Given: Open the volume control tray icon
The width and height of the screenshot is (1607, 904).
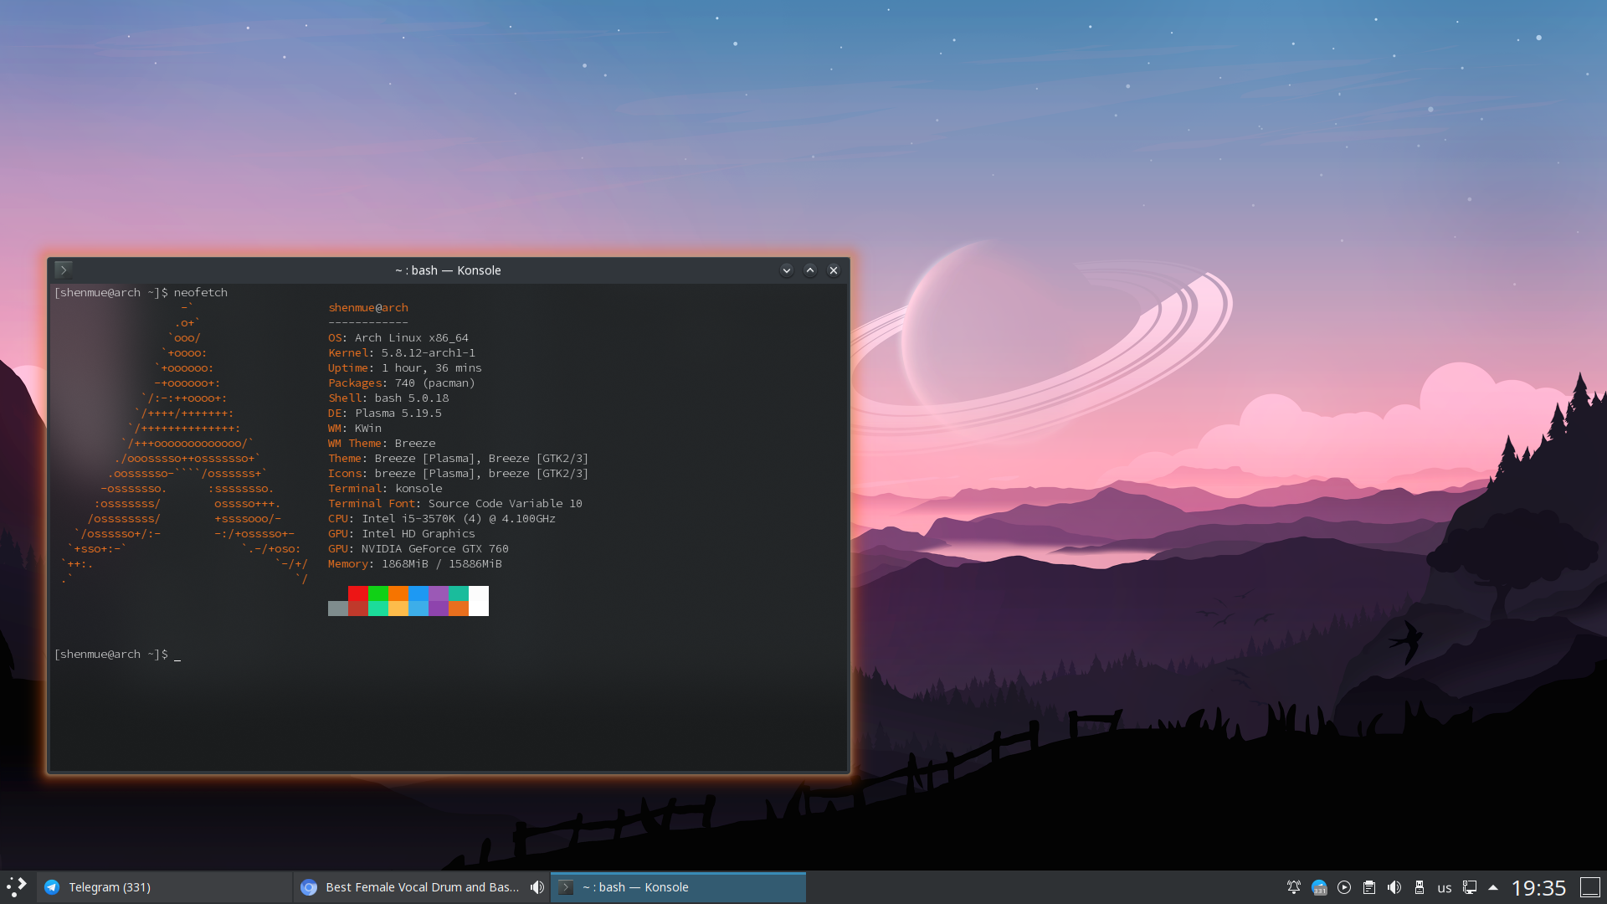Looking at the screenshot, I should tap(1394, 887).
